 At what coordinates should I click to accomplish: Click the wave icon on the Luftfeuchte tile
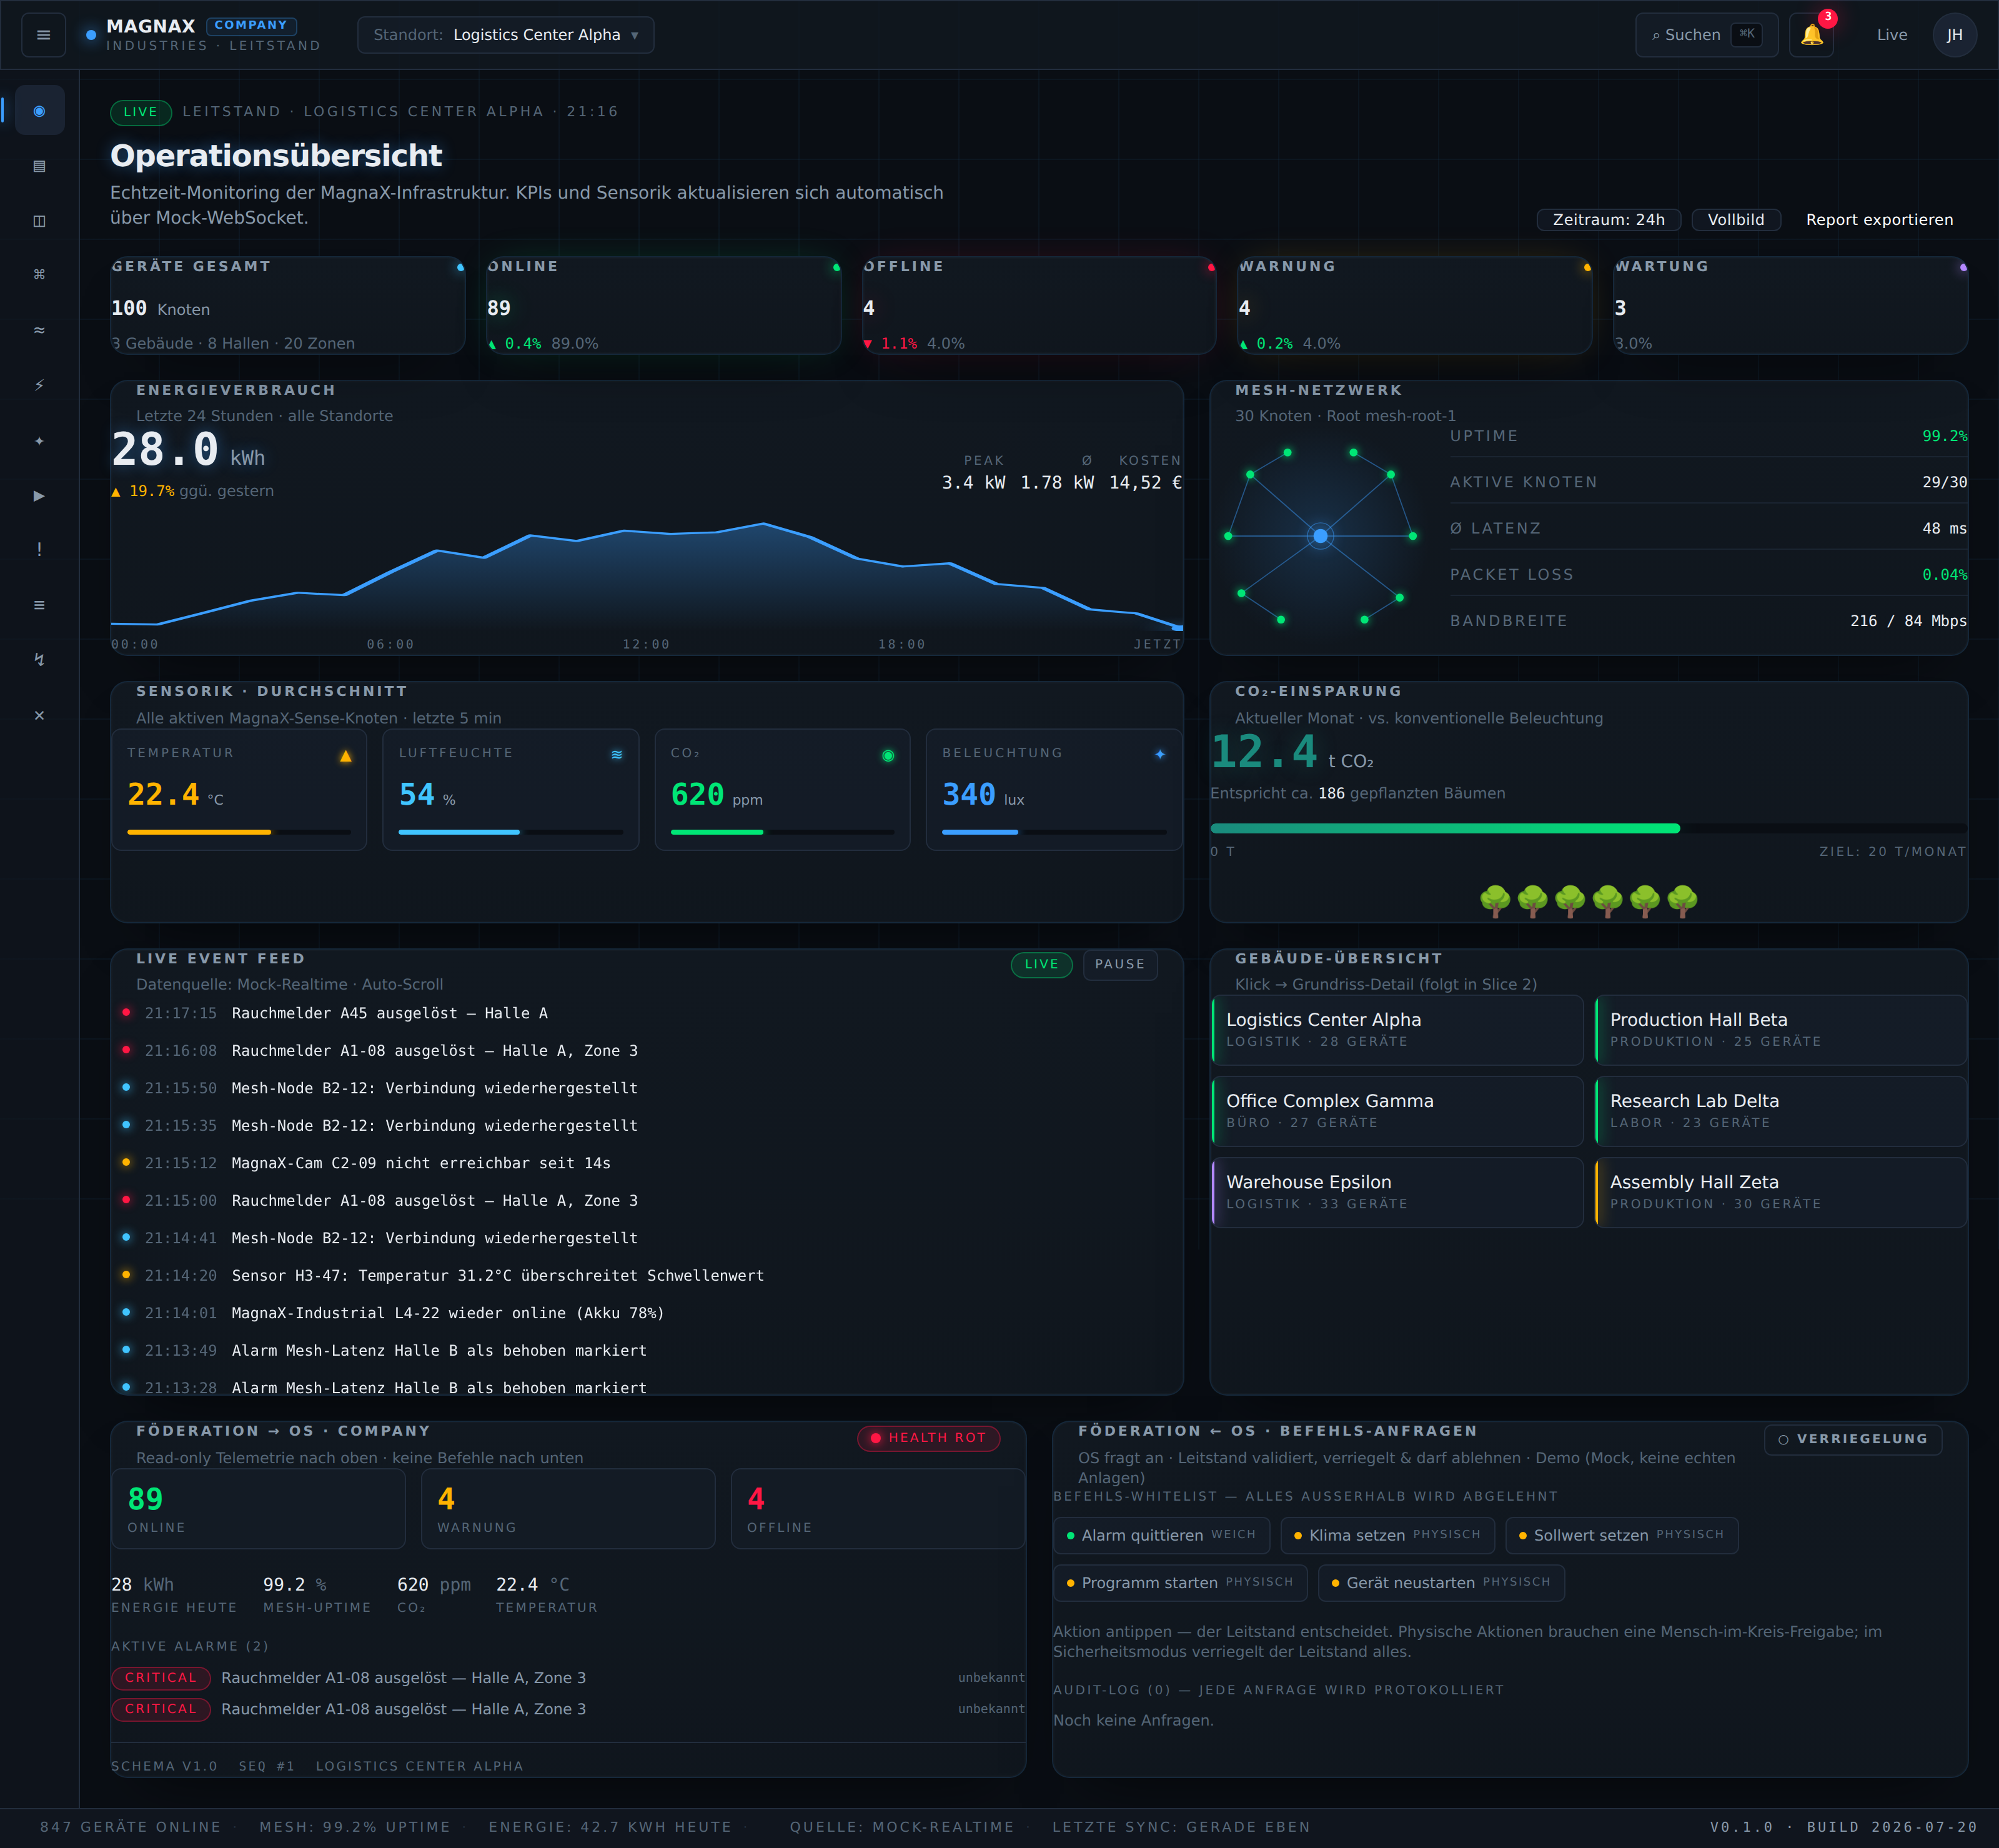[617, 755]
